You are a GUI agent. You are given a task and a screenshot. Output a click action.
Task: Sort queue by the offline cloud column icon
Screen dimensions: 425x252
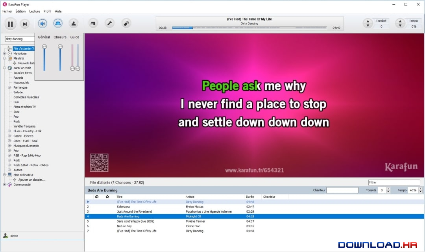(97, 196)
